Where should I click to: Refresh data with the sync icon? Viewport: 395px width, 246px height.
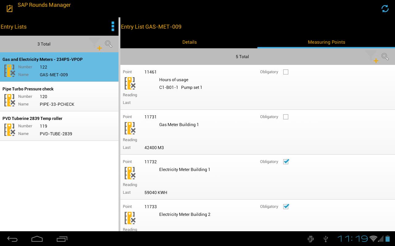[385, 9]
